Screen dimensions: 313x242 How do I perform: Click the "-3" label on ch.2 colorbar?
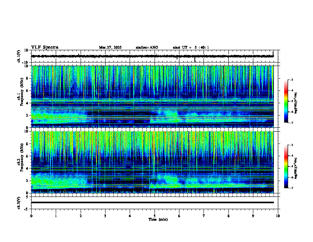click(292, 145)
